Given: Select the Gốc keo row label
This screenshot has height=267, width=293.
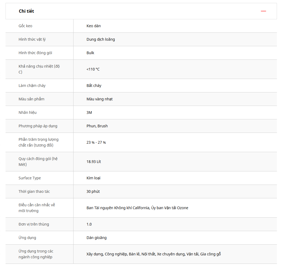Looking at the screenshot, I should click(26, 26).
